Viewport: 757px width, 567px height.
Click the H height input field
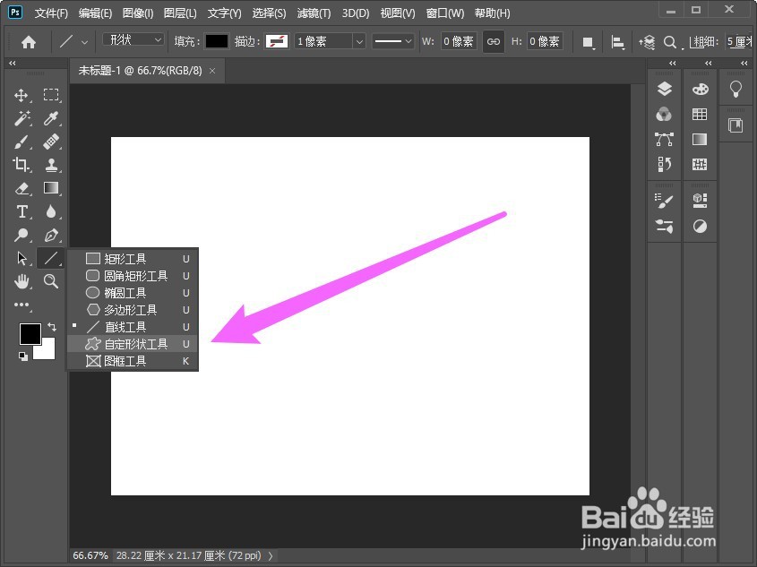tap(544, 41)
